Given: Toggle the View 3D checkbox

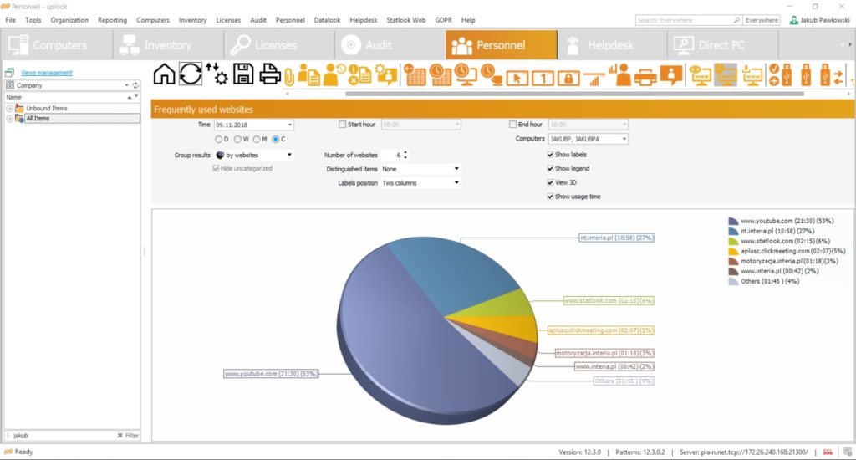Looking at the screenshot, I should 550,182.
